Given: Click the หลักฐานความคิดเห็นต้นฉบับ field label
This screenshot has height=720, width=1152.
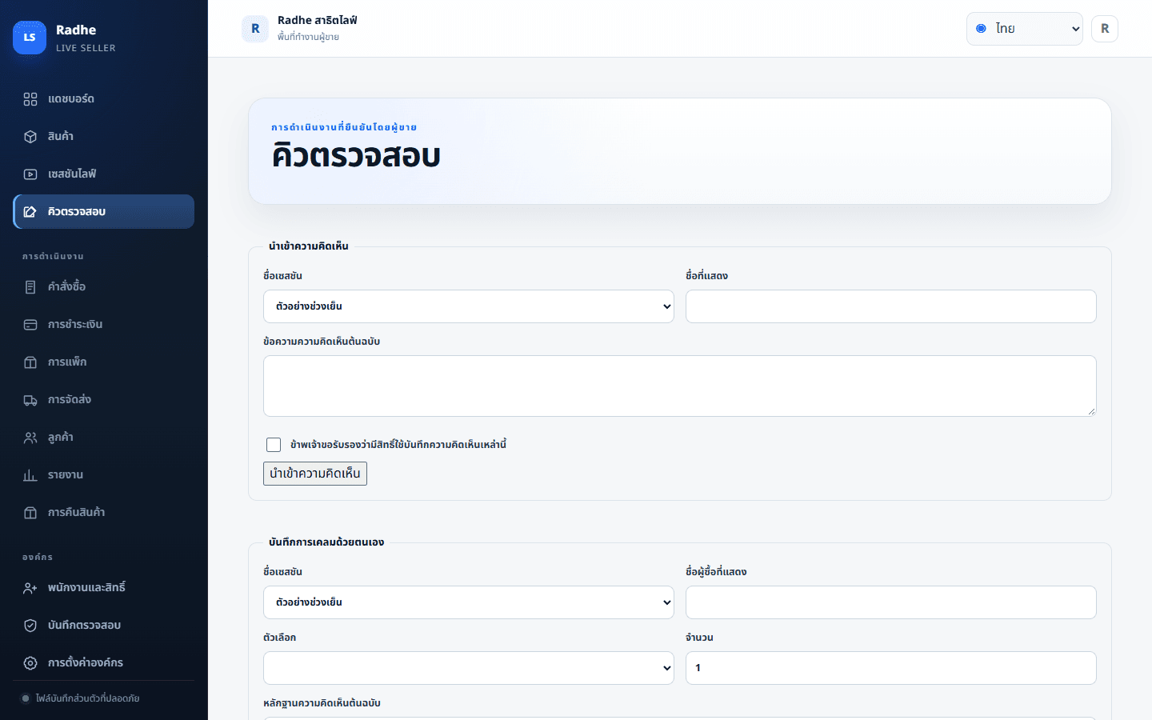Looking at the screenshot, I should pyautogui.click(x=322, y=703).
